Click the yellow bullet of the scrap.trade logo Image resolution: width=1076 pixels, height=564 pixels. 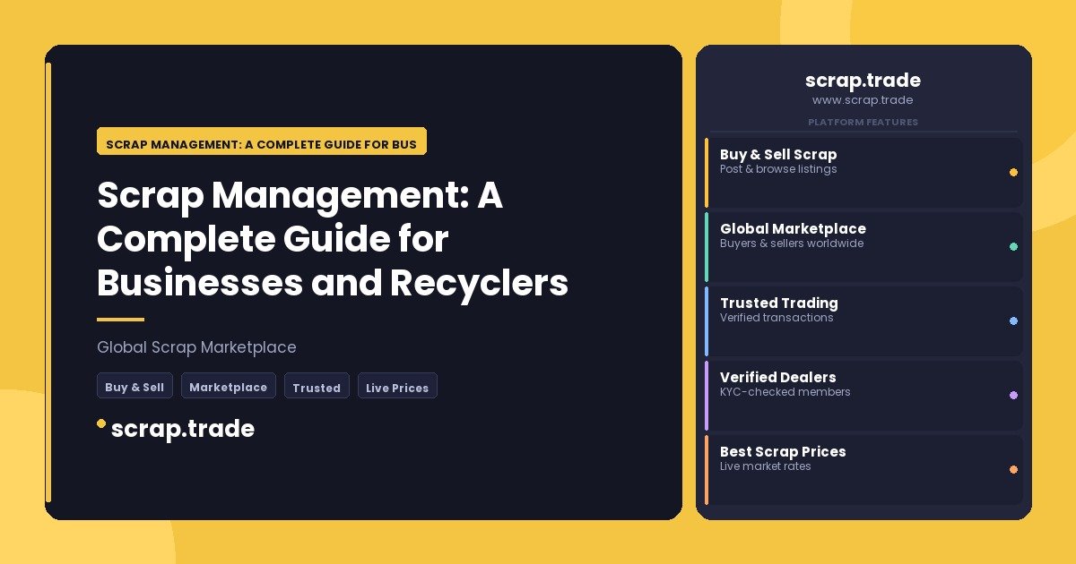pos(100,423)
